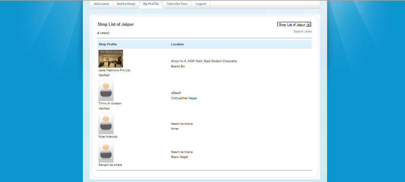Click the Shop List of Jaipur heading
This screenshot has width=405, height=182.
[x=116, y=24]
